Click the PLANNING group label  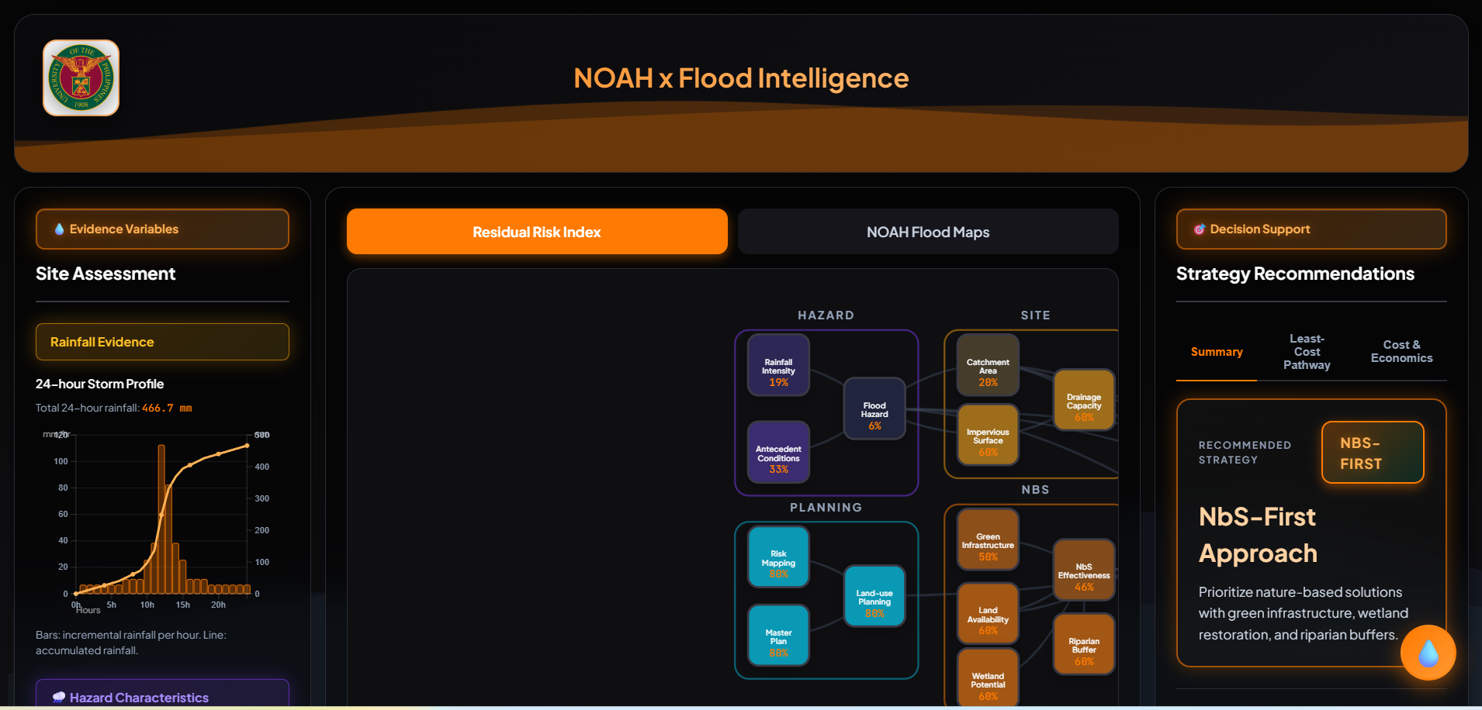tap(826, 508)
